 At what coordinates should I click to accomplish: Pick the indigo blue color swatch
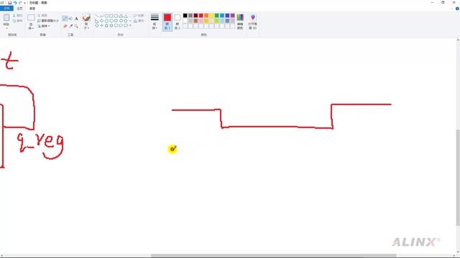click(x=227, y=16)
